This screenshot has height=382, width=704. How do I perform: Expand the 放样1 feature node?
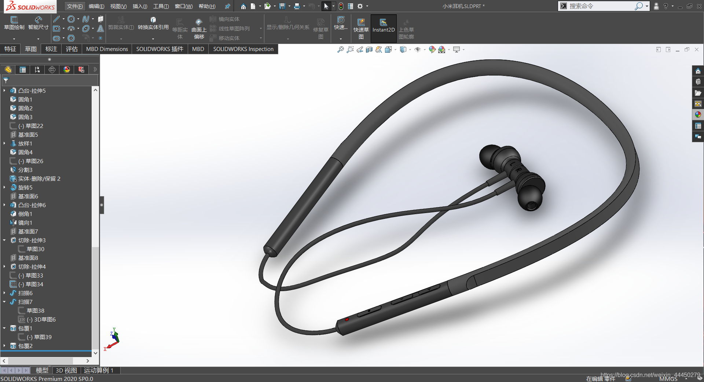(4, 143)
